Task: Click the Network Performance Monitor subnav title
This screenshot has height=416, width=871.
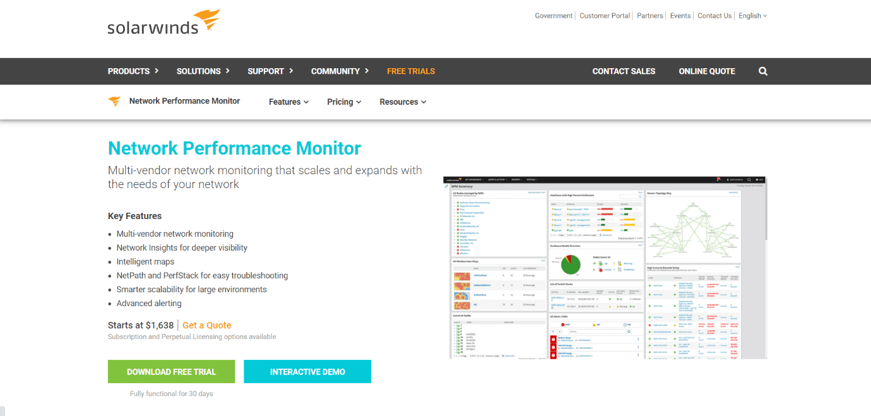Action: tap(184, 101)
